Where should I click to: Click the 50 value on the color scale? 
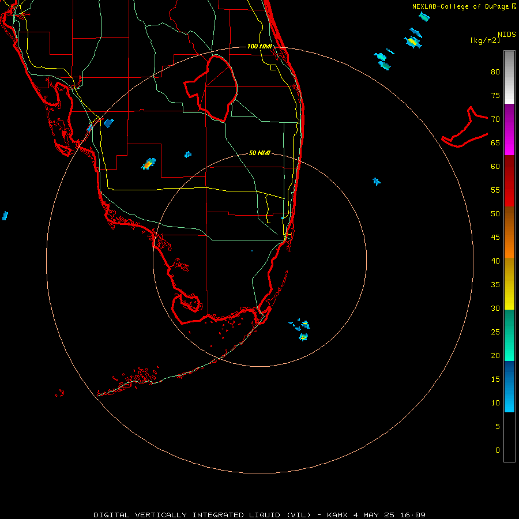pyautogui.click(x=495, y=213)
